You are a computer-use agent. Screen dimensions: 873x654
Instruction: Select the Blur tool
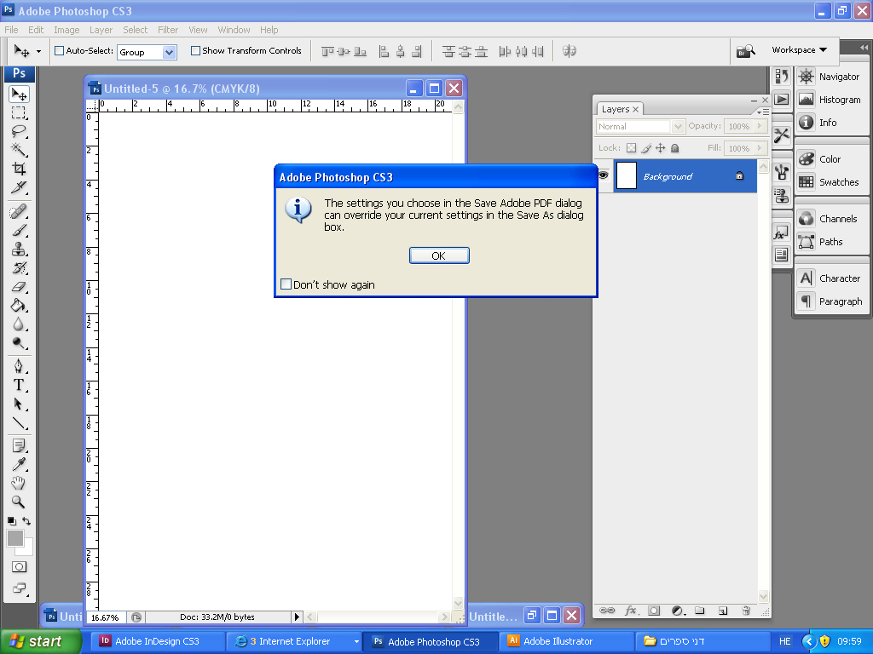(19, 324)
